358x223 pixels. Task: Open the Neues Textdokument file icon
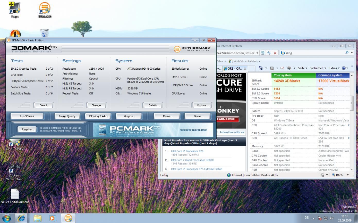[15, 196]
